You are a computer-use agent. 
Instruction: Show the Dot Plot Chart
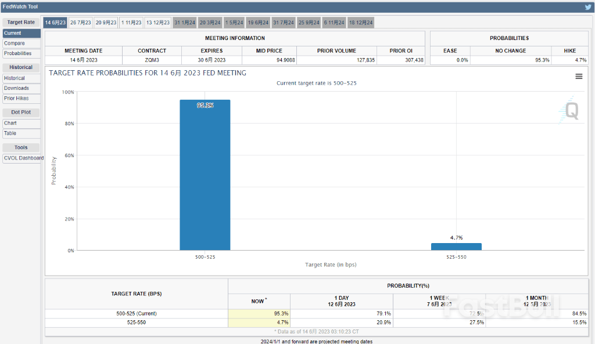tap(10, 123)
